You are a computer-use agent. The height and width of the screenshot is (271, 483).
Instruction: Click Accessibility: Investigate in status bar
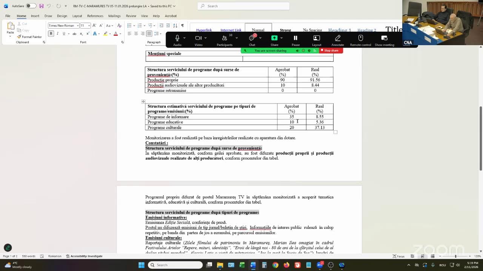pos(84,256)
